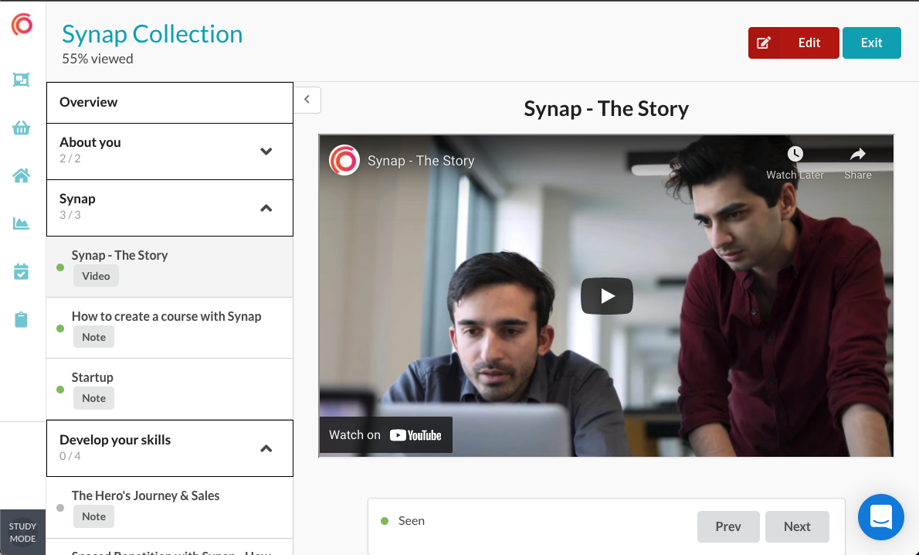Open the presentation board icon in the sidebar
919x555 pixels.
tap(21, 80)
